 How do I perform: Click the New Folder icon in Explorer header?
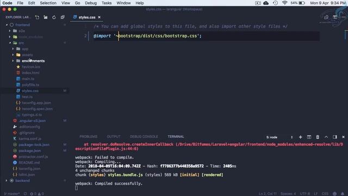pos(46,17)
